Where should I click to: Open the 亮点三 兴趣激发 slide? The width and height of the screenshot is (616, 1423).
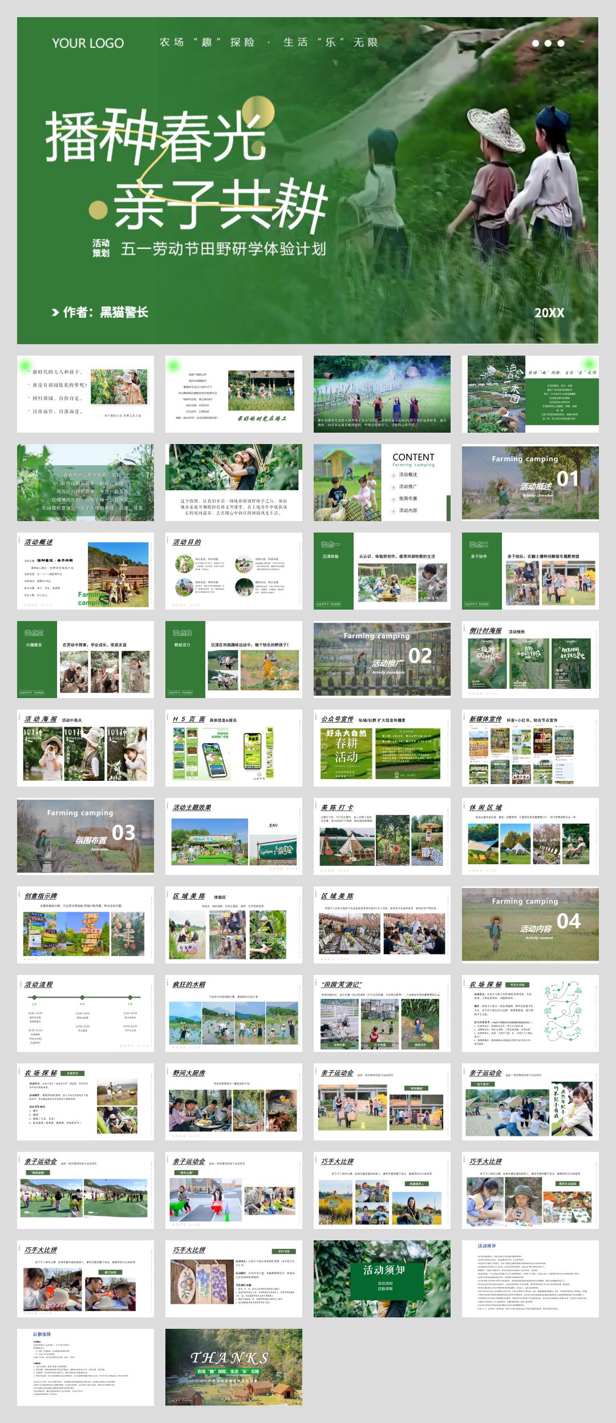86,659
